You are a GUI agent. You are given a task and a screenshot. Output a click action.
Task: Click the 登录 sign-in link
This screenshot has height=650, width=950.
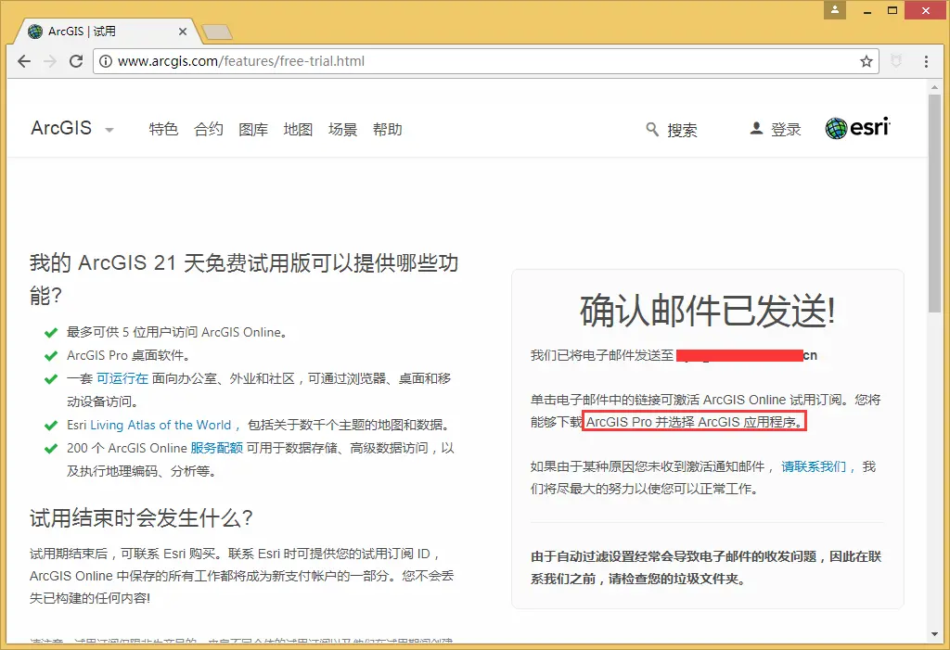(786, 129)
